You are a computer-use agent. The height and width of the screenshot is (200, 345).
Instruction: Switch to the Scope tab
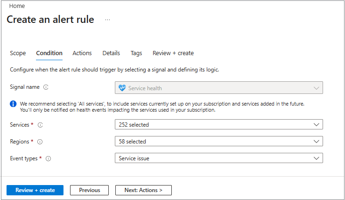(18, 53)
